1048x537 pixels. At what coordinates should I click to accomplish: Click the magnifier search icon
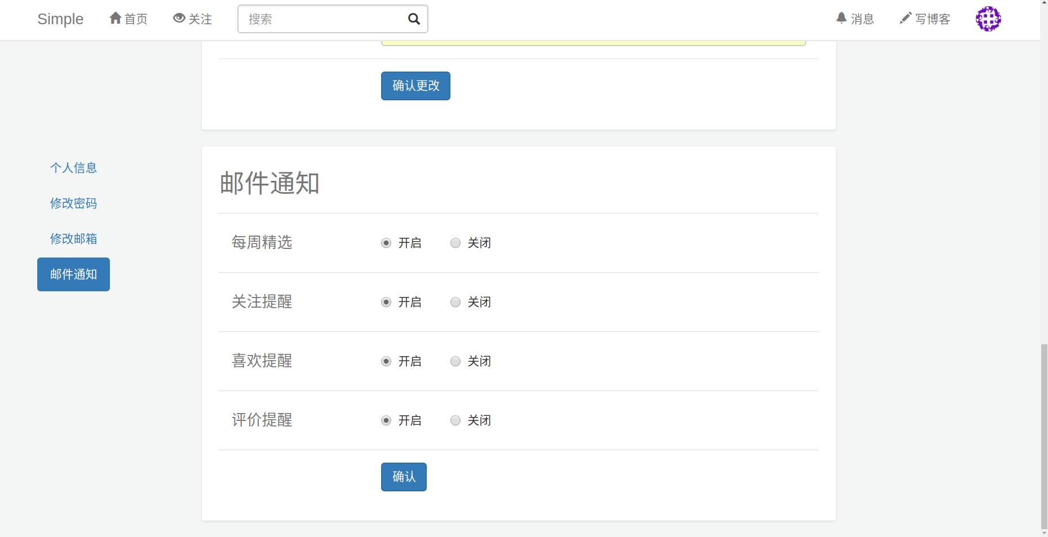coord(414,19)
